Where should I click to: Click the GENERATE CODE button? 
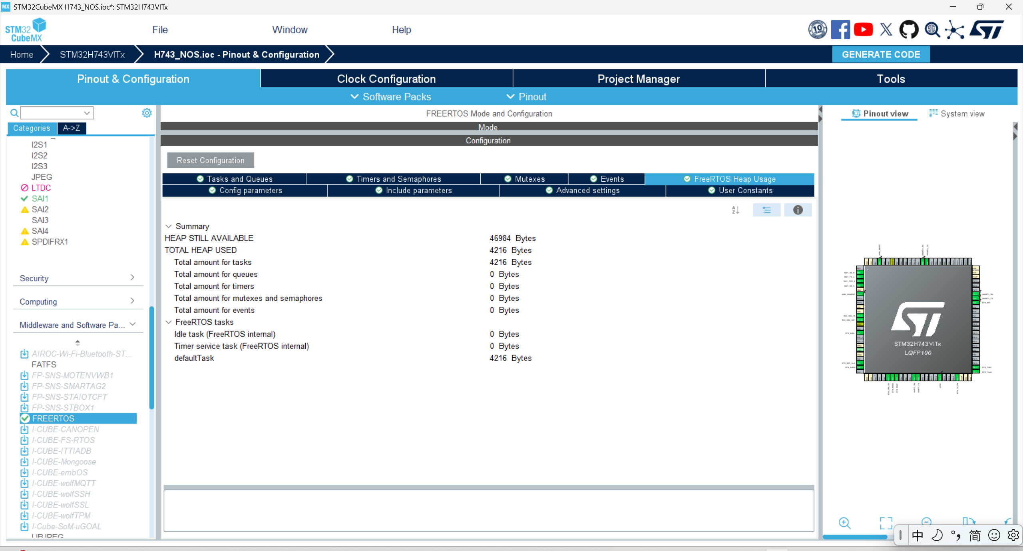pos(881,54)
